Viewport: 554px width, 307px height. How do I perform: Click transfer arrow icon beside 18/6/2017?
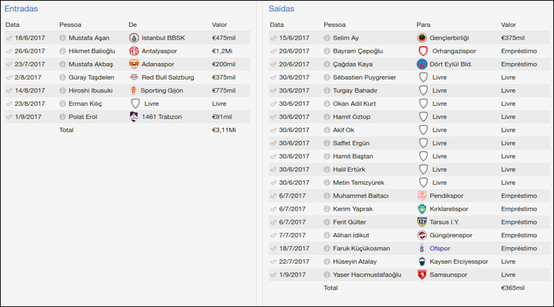pos(8,38)
